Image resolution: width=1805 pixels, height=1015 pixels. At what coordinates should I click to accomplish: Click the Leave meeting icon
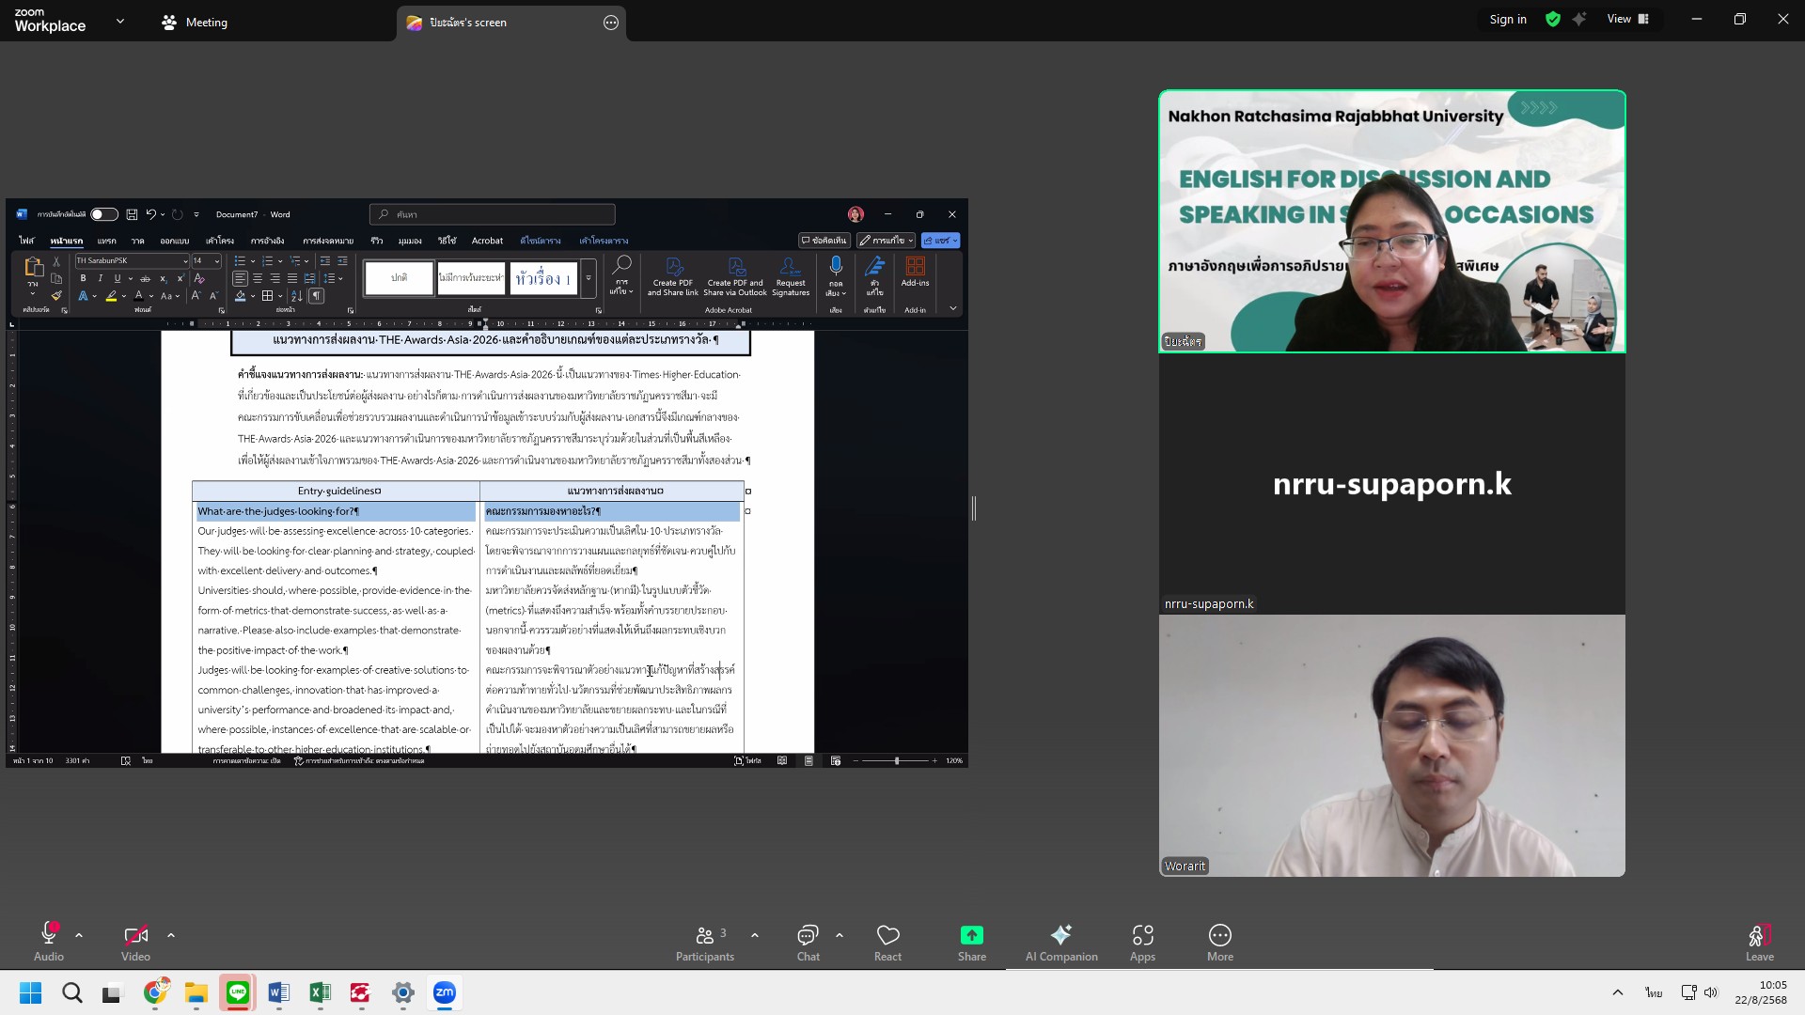[x=1758, y=936]
